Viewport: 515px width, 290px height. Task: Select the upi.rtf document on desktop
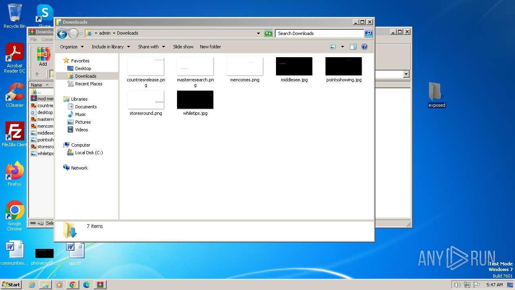(75, 253)
